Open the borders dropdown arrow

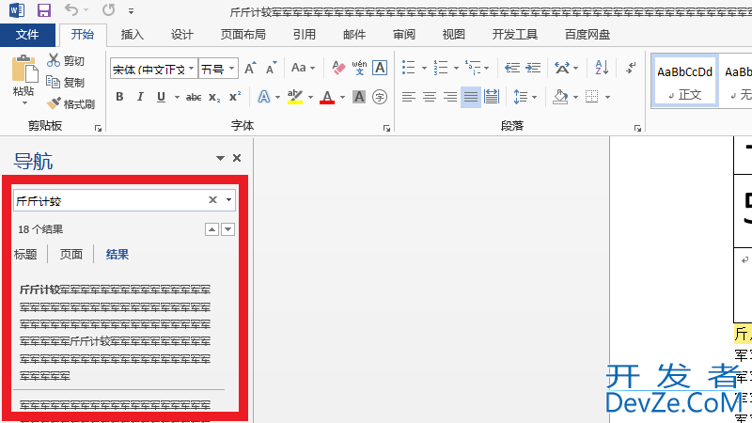607,98
